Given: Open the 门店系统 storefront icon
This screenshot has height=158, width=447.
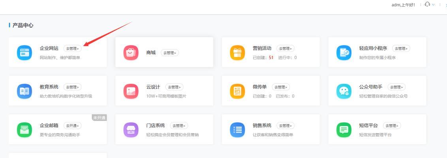Looking at the screenshot, I should pyautogui.click(x=131, y=130).
